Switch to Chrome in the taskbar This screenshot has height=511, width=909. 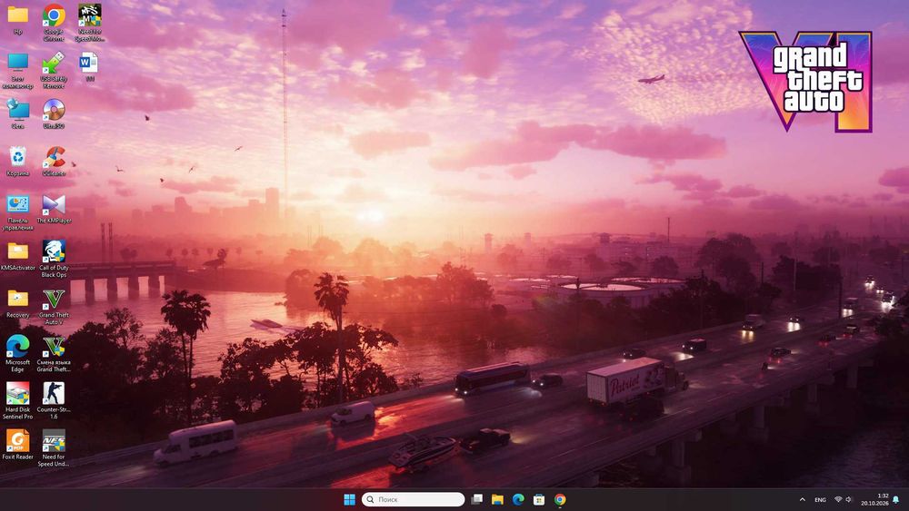click(560, 499)
